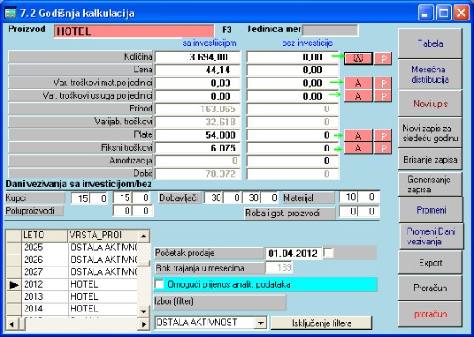Click the A button in the Količina row
This screenshot has height=337, width=474.
[x=358, y=59]
